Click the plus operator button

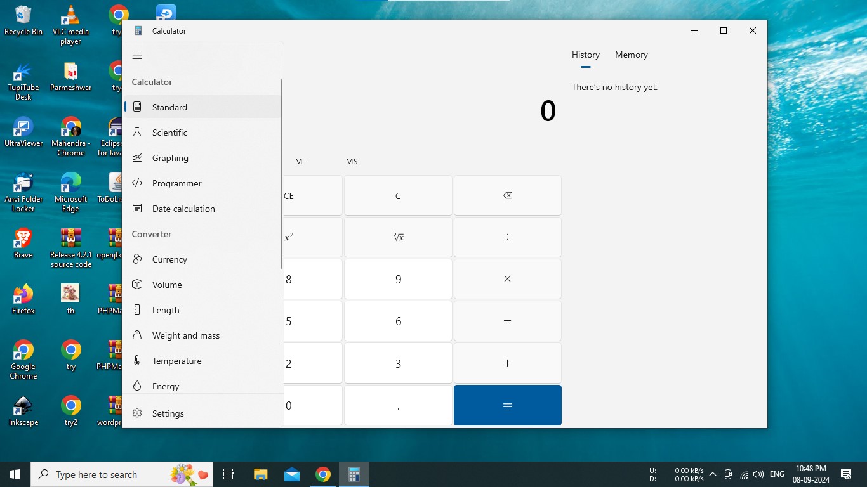pyautogui.click(x=508, y=363)
